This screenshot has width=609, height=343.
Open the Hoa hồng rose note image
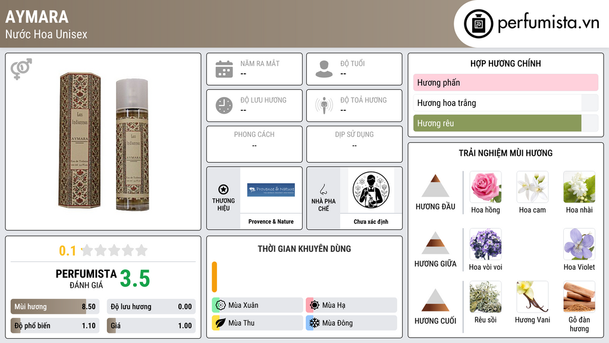485,187
